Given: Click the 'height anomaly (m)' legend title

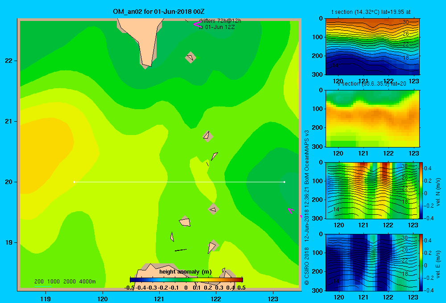Looking at the screenshot, I should (186, 272).
